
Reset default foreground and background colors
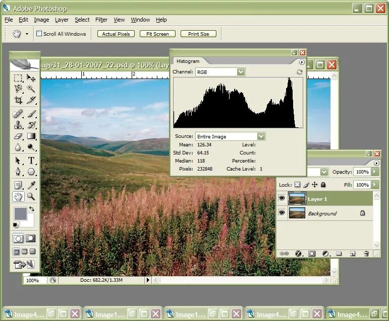tap(15, 225)
